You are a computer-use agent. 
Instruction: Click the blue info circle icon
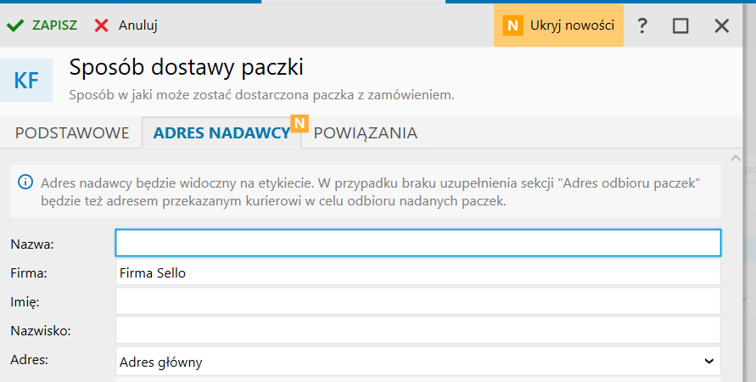pyautogui.click(x=25, y=183)
